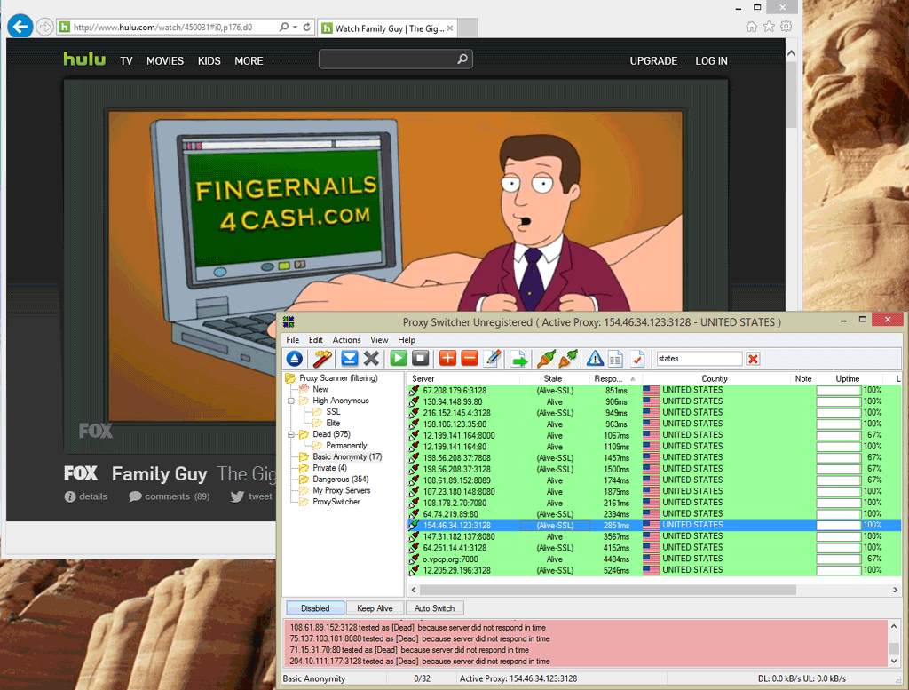Click the tweet link under the video
The height and width of the screenshot is (690, 909).
click(251, 496)
